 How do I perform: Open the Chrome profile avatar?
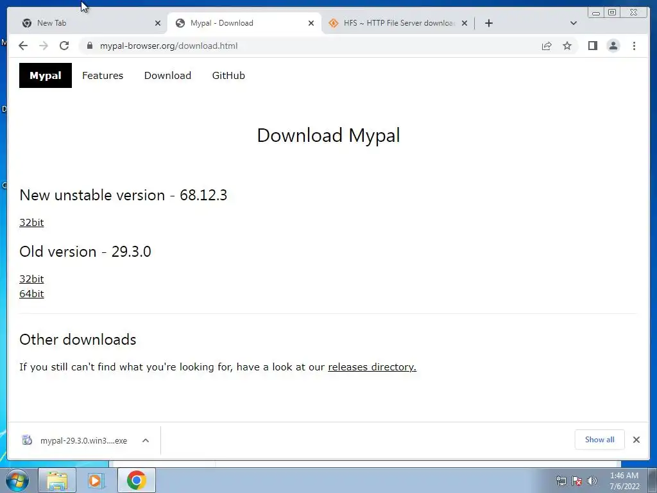(x=613, y=46)
